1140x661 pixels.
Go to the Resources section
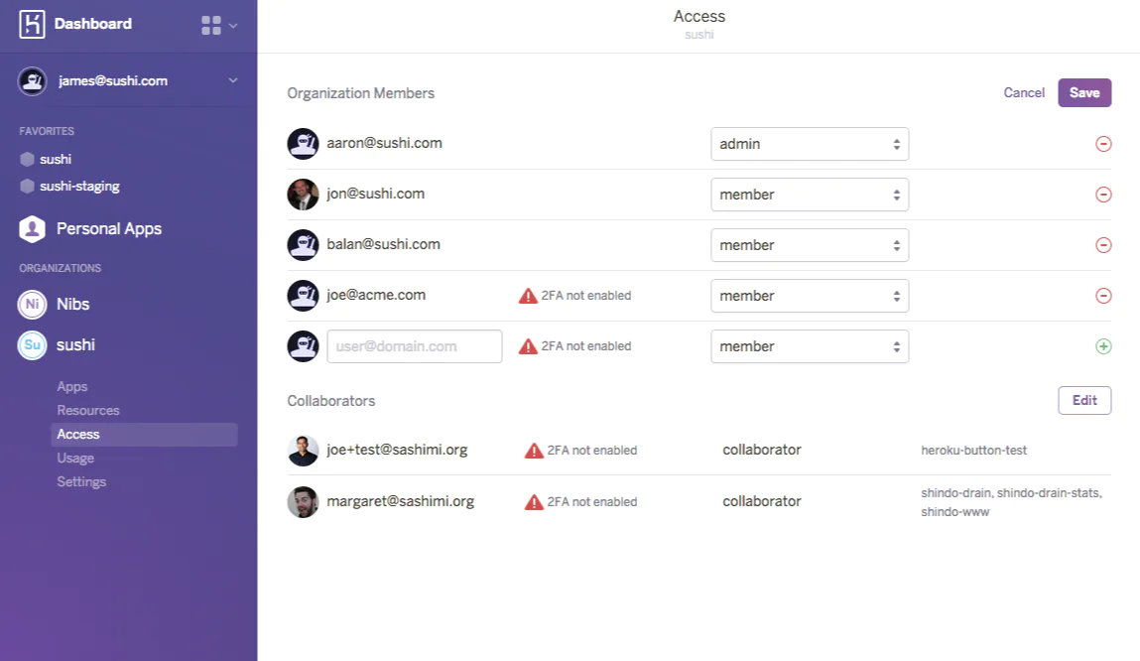88,411
